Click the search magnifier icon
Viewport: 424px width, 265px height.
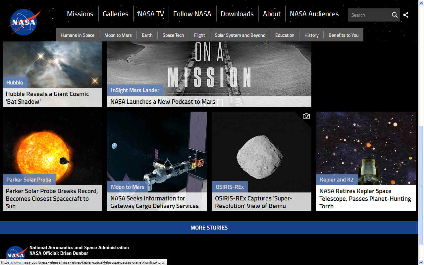point(395,15)
